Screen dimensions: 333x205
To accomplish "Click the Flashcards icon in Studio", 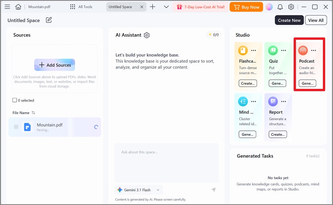I will tap(243, 50).
